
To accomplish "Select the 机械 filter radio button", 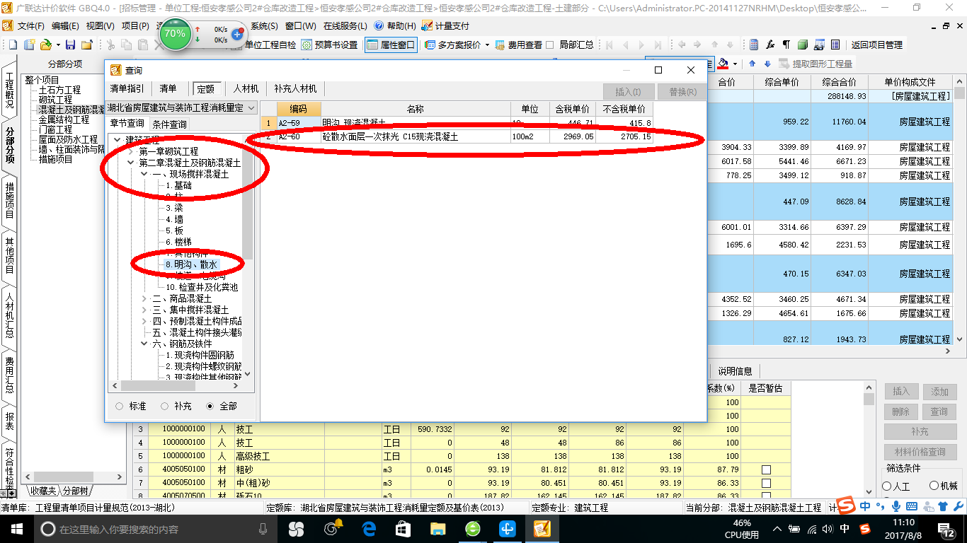I will (x=934, y=486).
